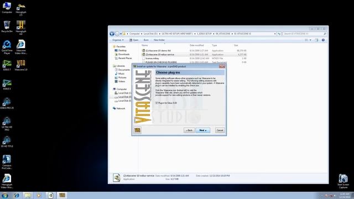Click the Vitascene website icon in installer
The height and width of the screenshot is (199, 354).
pyautogui.click(x=137, y=130)
